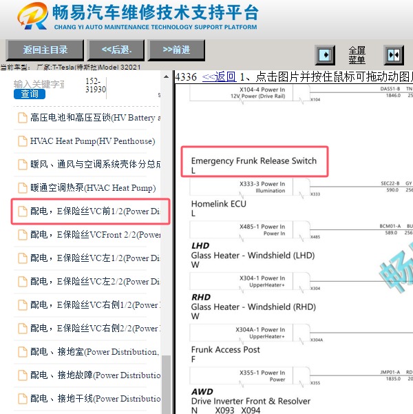Click file icon beside E保险丝VC左2/2
Image resolution: width=413 pixels, height=414 pixels.
click(x=23, y=282)
